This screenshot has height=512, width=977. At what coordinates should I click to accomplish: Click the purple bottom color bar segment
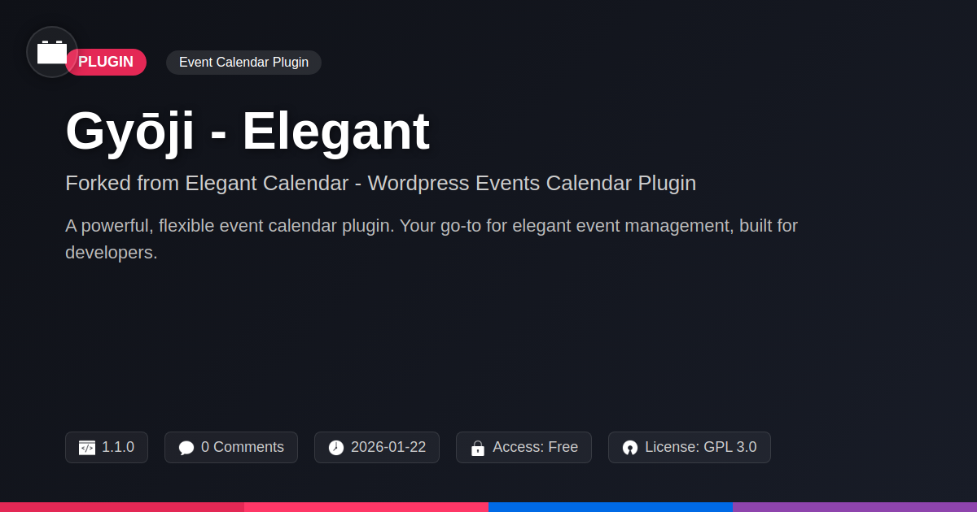pyautogui.click(x=855, y=506)
